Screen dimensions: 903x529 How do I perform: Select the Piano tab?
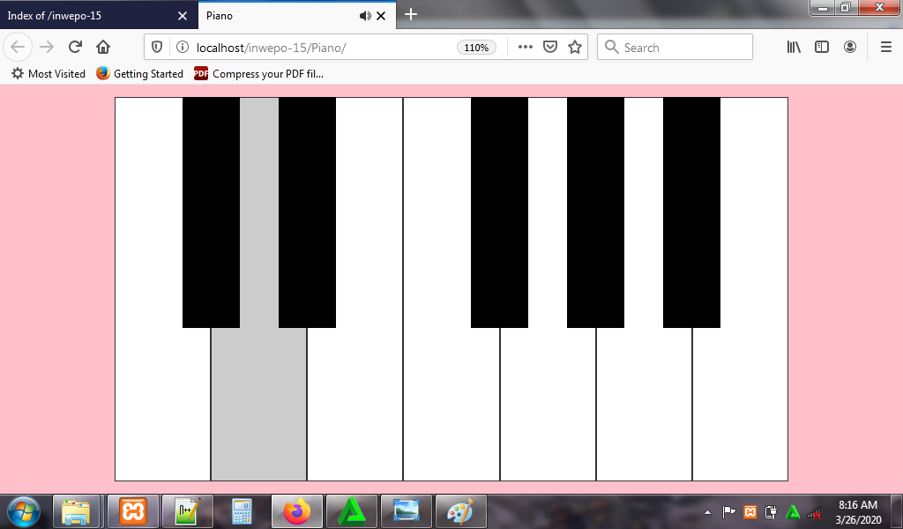point(296,15)
